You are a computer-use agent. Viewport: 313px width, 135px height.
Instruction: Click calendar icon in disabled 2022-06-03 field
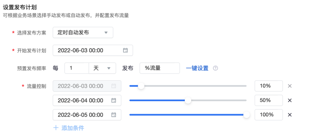(114, 86)
